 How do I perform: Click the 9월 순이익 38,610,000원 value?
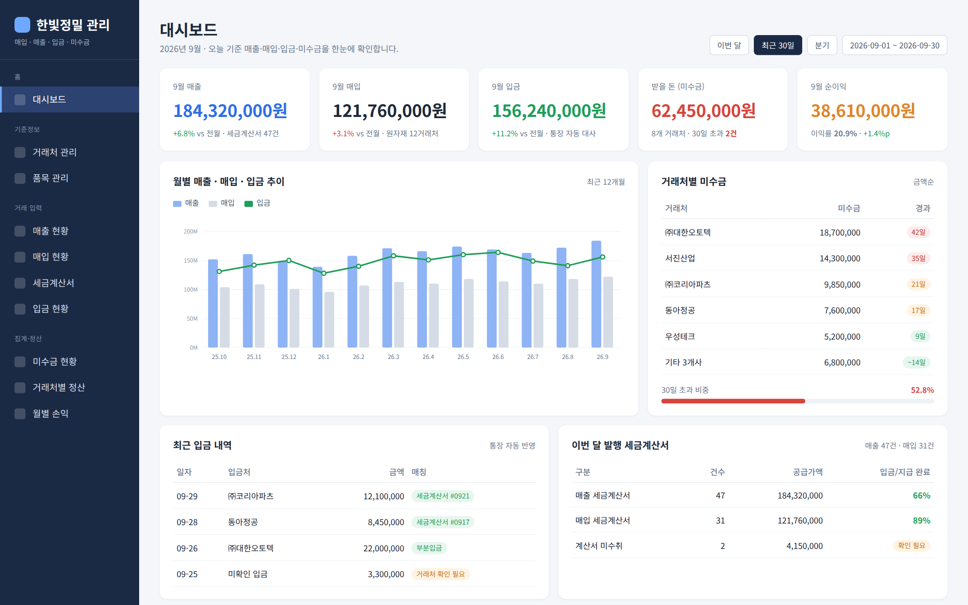pyautogui.click(x=863, y=111)
